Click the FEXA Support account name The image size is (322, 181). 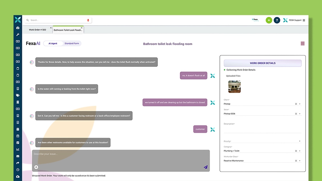295,20
